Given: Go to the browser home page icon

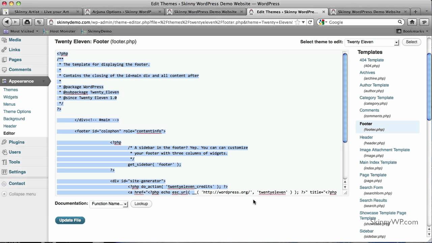Looking at the screenshot, I should 412,22.
